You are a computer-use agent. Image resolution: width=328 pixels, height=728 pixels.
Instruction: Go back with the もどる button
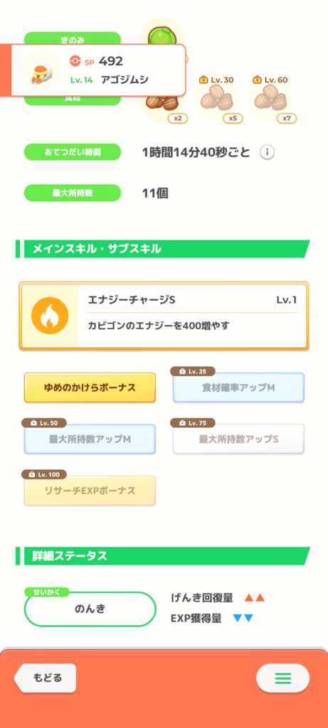click(45, 678)
